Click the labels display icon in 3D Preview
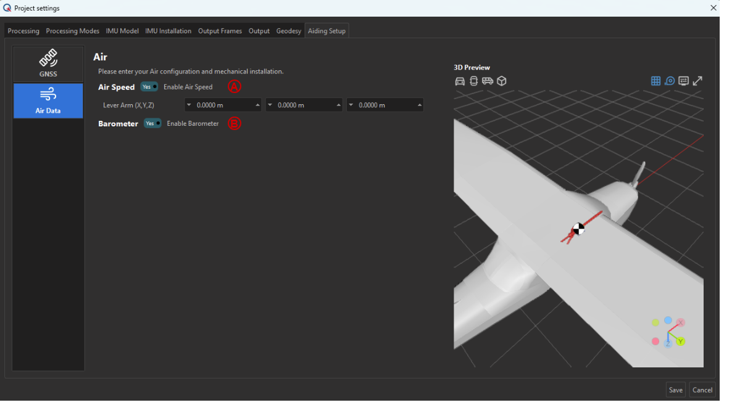The image size is (732, 413). pos(684,81)
